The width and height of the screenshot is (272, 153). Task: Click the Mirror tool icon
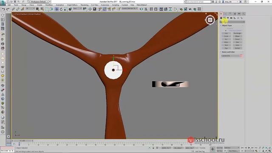point(142,9)
